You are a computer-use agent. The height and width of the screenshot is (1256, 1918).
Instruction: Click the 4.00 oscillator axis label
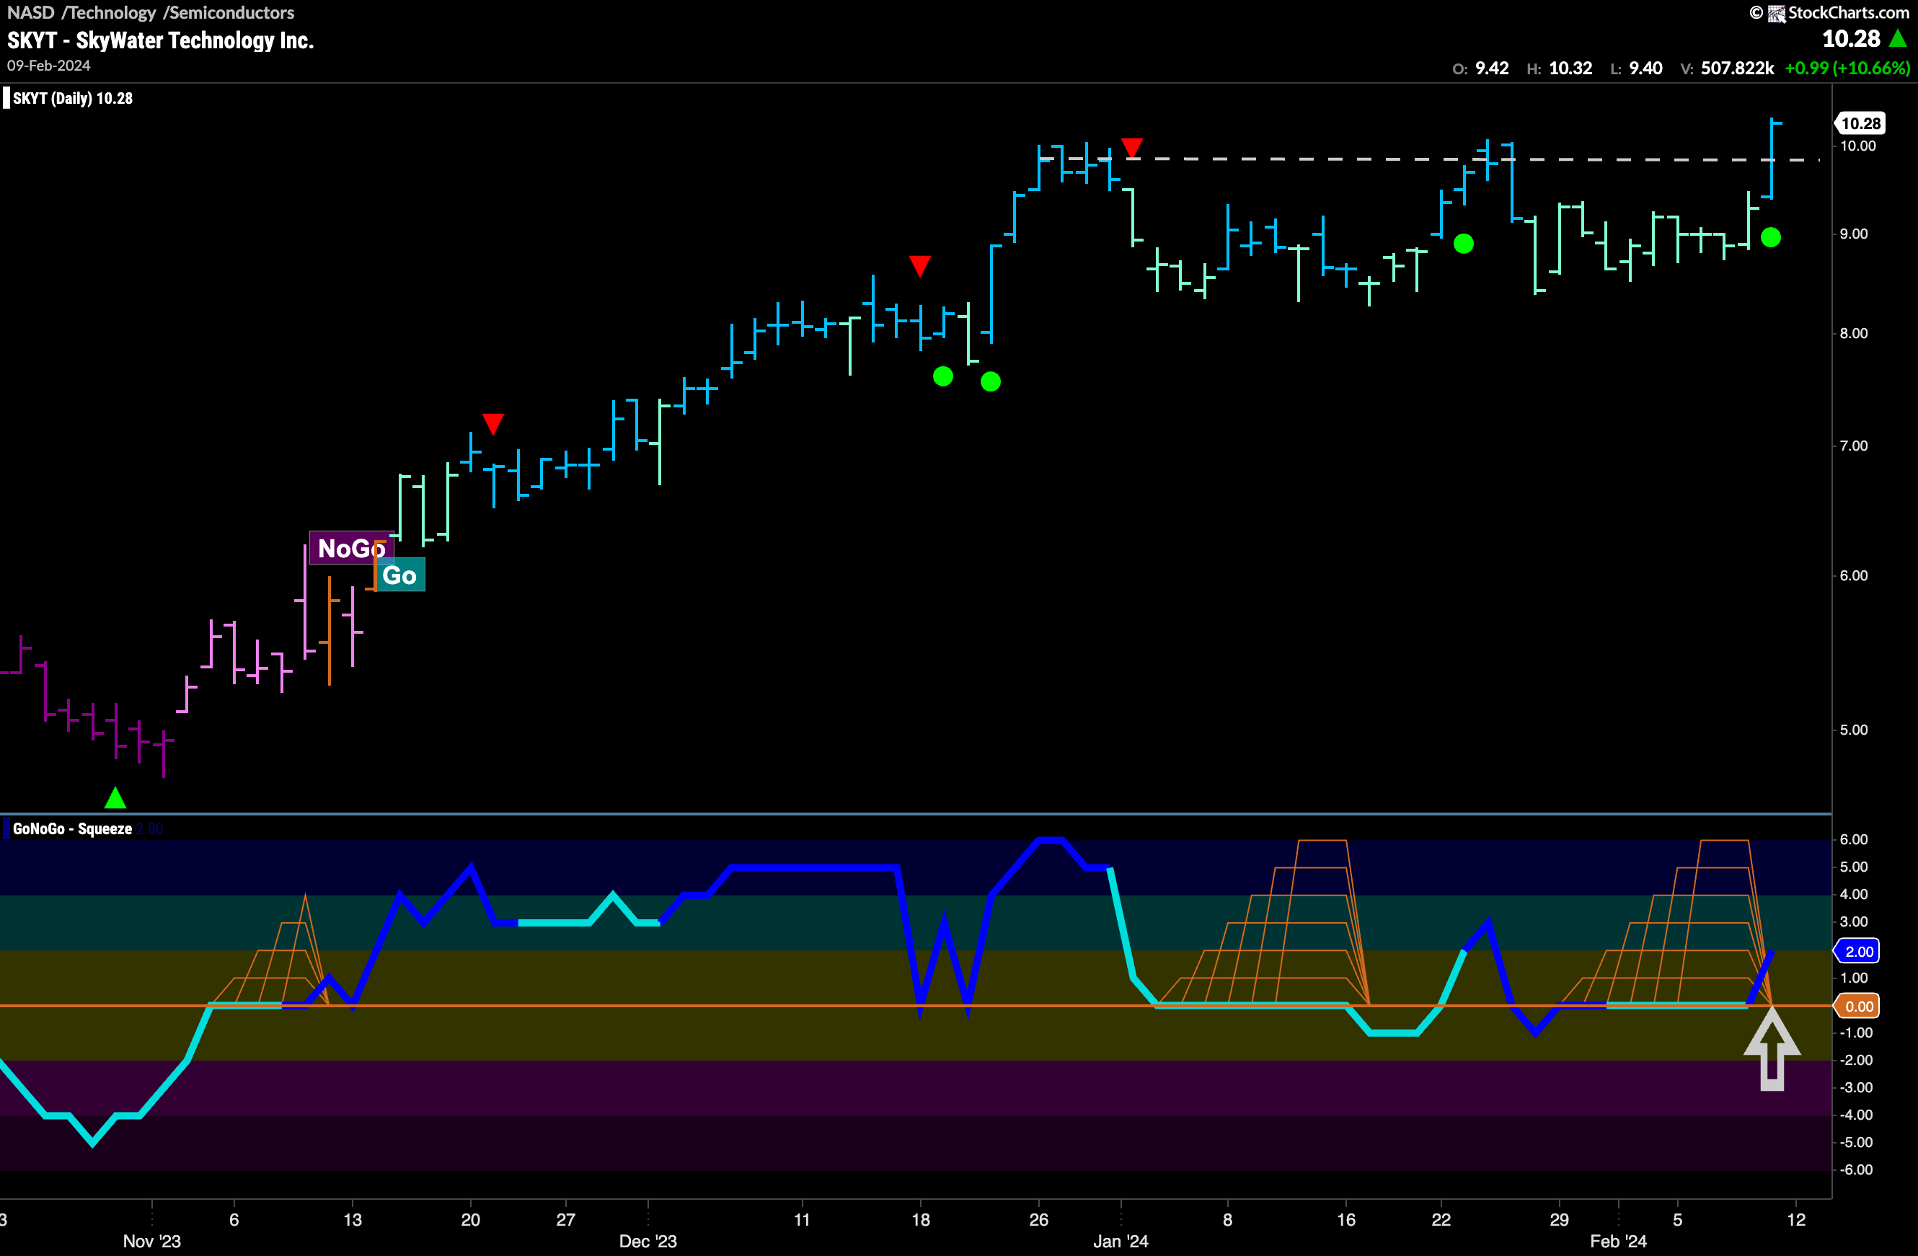(x=1854, y=894)
